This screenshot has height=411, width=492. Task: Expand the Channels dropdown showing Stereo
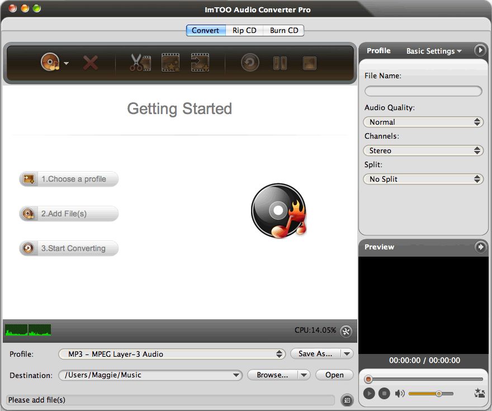pyautogui.click(x=423, y=150)
